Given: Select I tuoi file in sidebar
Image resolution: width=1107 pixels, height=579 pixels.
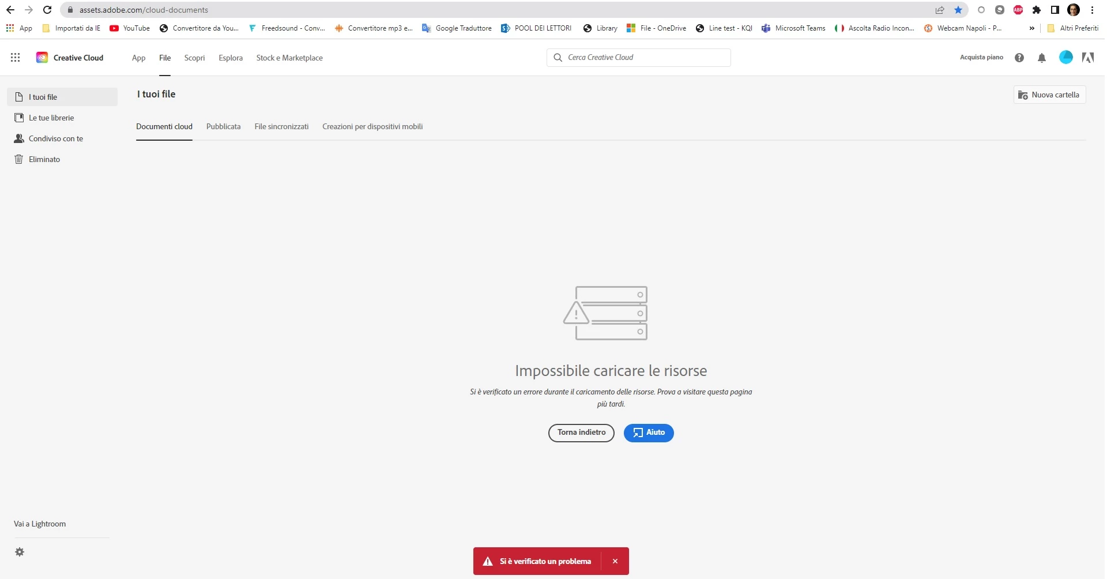Looking at the screenshot, I should coord(62,97).
